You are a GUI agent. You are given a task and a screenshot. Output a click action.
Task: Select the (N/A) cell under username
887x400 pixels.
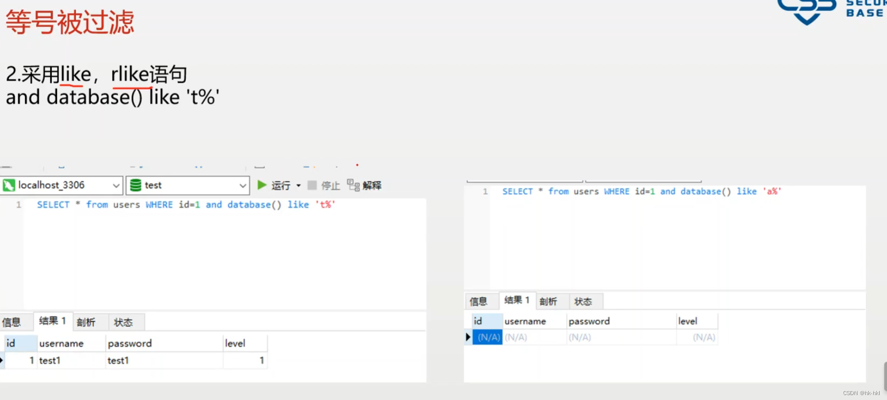click(535, 337)
